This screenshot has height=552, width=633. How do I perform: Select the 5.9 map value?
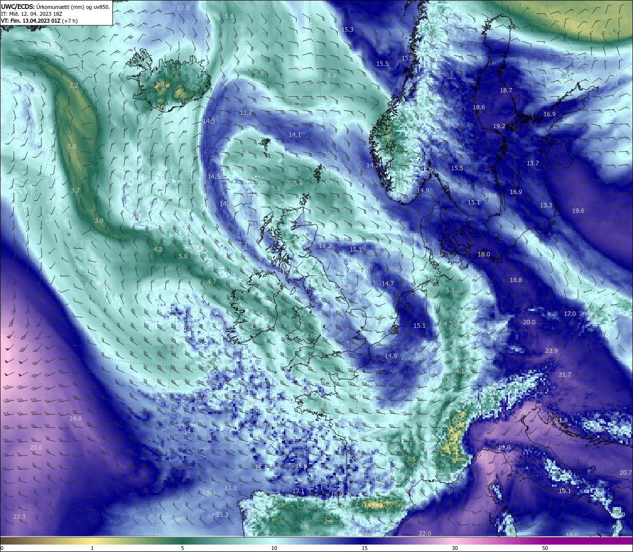point(276,189)
